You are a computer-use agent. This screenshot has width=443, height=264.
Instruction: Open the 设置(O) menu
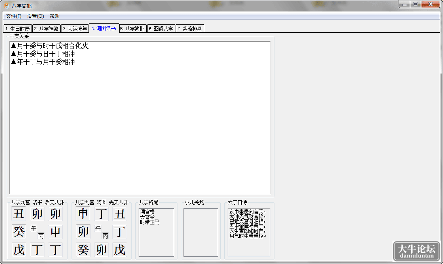click(35, 16)
